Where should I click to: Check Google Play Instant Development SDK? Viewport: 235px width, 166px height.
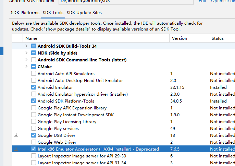tap(34, 115)
